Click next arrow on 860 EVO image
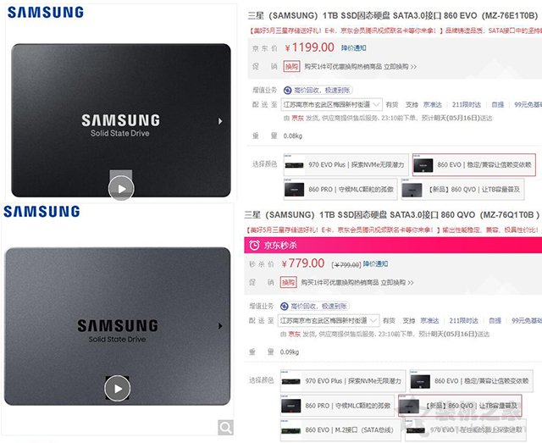542x443 pixels. pos(220,121)
